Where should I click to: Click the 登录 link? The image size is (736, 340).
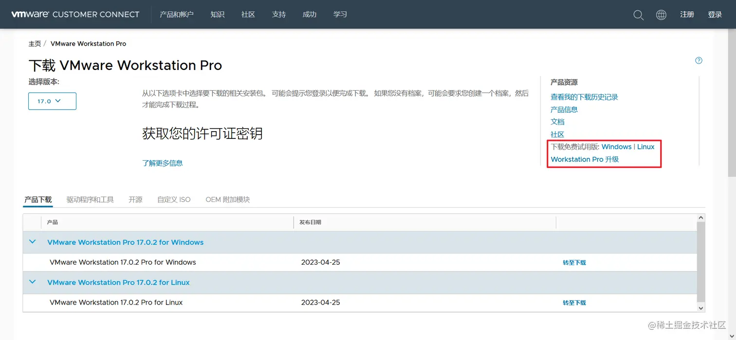coord(715,15)
